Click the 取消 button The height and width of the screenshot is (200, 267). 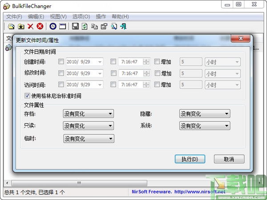pyautogui.click(x=229, y=159)
